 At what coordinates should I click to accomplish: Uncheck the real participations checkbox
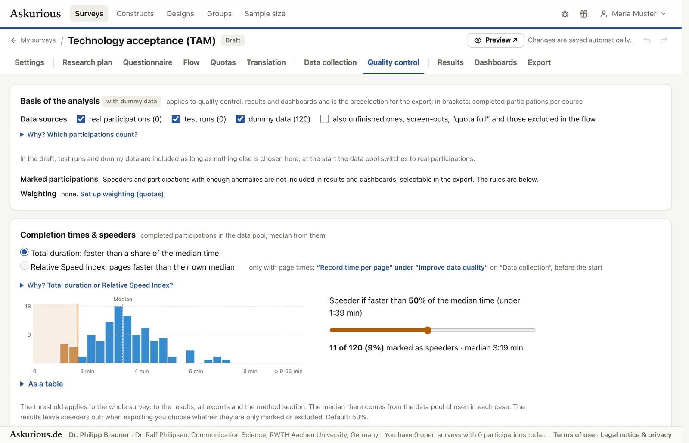pos(81,119)
